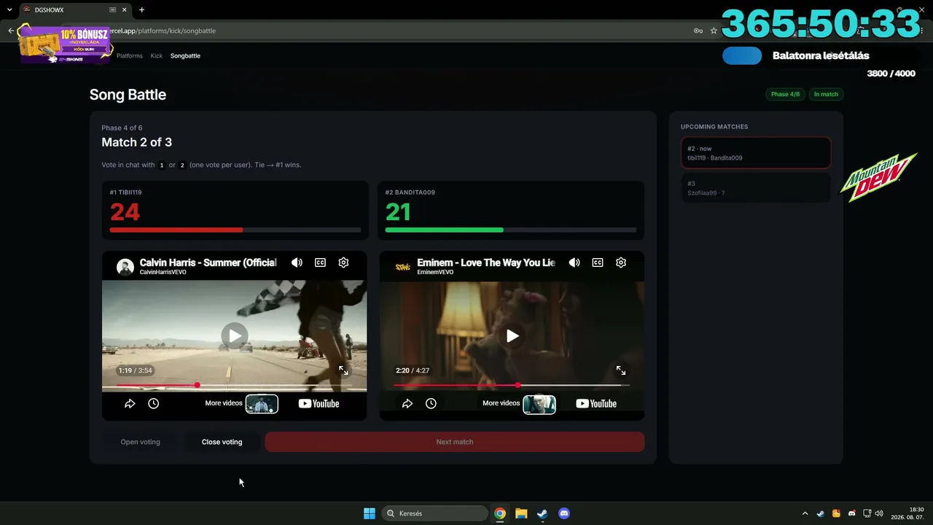Image resolution: width=933 pixels, height=525 pixels.
Task: Toggle captions on the Calvin Harris video
Action: [320, 262]
